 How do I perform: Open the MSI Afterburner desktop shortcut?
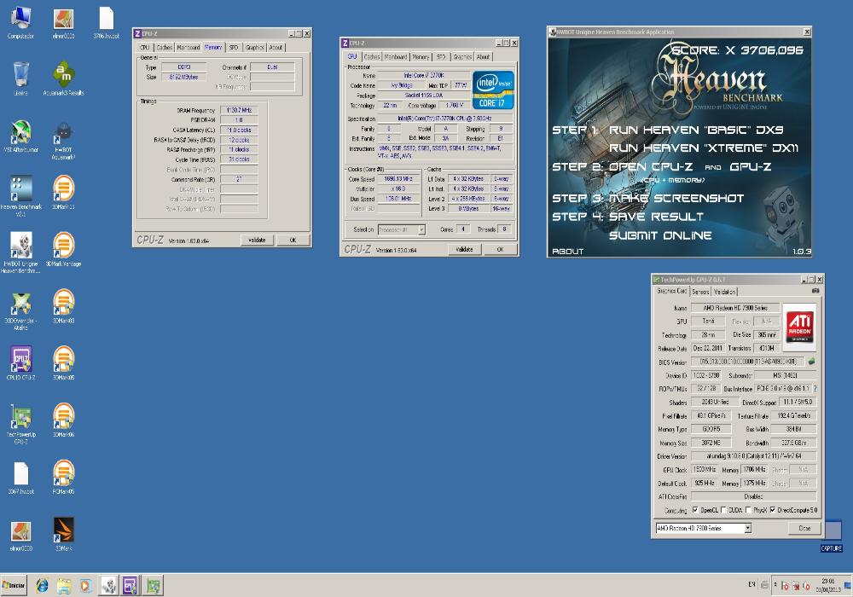point(20,136)
